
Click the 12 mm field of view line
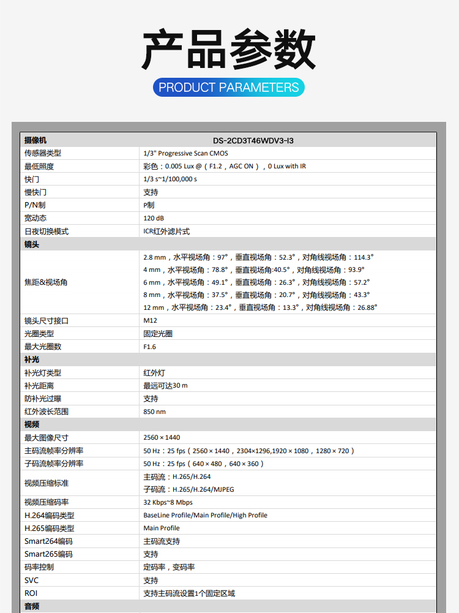click(260, 307)
